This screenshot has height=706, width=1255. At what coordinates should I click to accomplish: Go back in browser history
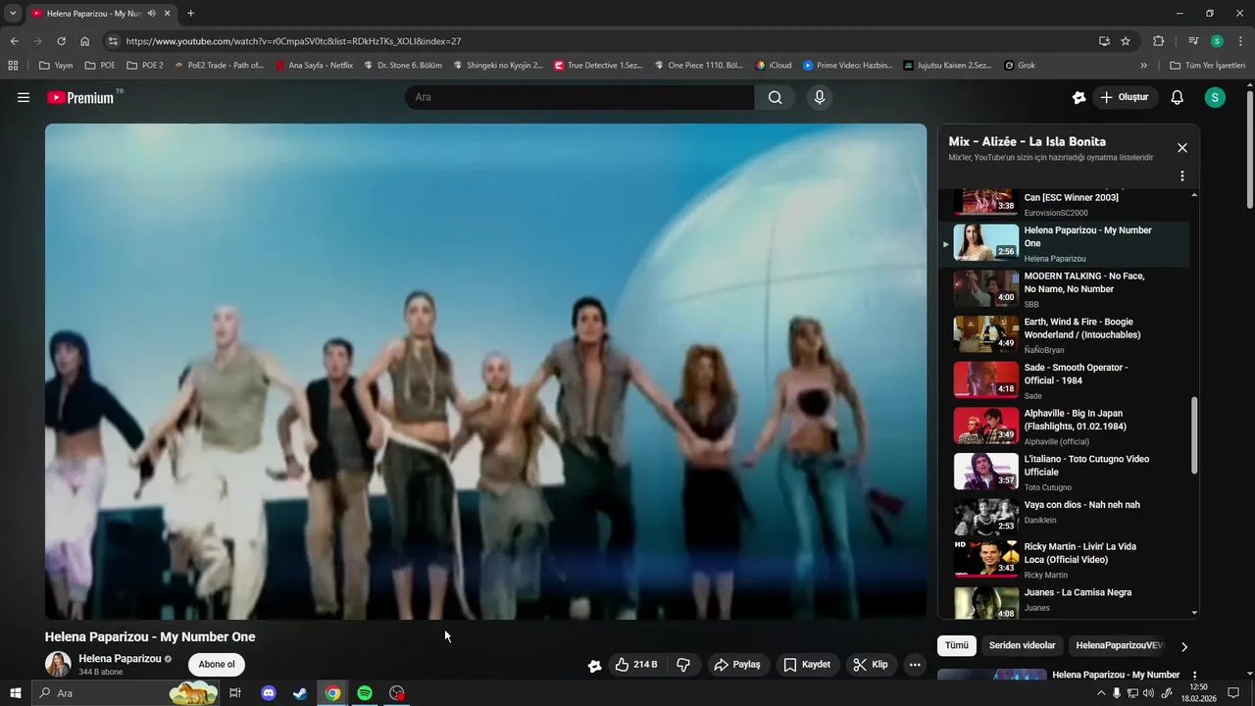[x=14, y=41]
